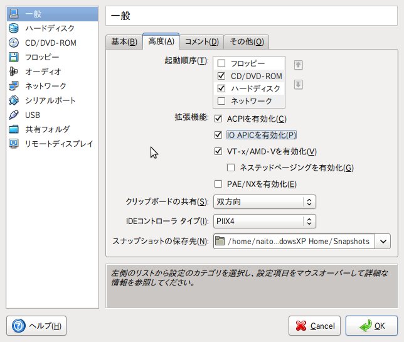
Task: Click the ヘルプ(H) button
Action: click(x=36, y=326)
